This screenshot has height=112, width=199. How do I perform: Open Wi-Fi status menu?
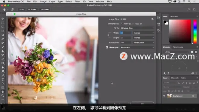(184, 2)
